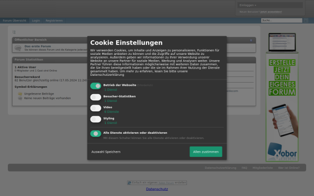Click the small icon above Öffentlicher Bereich
This screenshot has height=196, width=314.
point(14,32)
